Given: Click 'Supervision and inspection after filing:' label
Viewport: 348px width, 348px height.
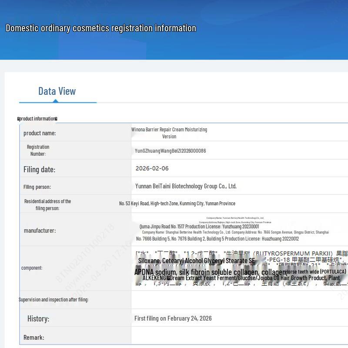Looking at the screenshot, I should (54, 300).
